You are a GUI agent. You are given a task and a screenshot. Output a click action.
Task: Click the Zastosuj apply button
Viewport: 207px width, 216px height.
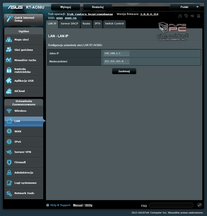[124, 71]
